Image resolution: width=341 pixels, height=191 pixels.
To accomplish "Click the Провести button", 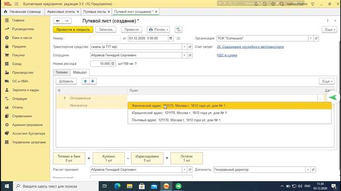I will tap(131, 29).
